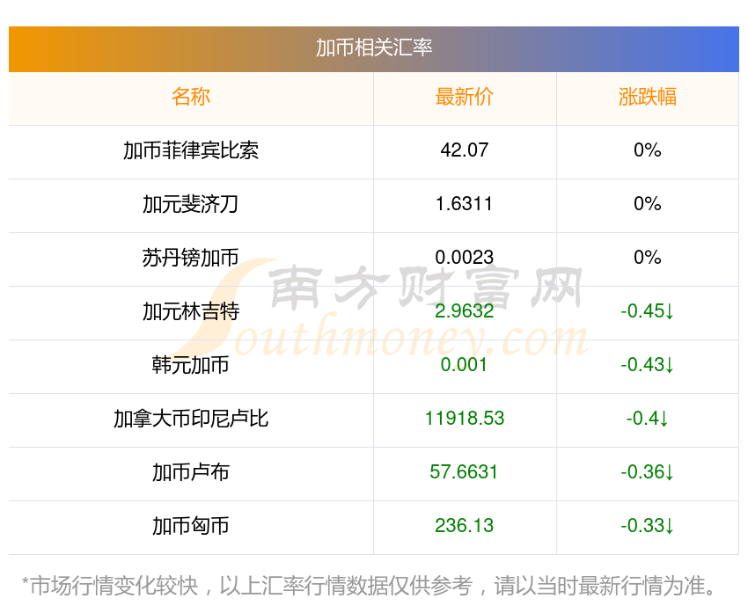This screenshot has width=748, height=613.
Task: Click the -0.43↓ change value
Action: coord(648,365)
